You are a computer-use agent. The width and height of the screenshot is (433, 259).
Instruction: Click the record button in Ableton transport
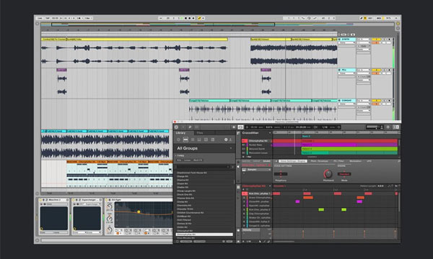point(190,18)
